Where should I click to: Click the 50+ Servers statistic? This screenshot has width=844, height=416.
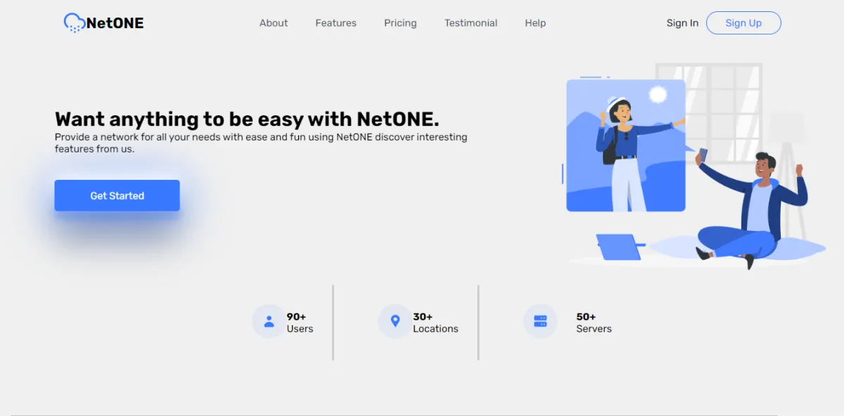[x=594, y=321]
